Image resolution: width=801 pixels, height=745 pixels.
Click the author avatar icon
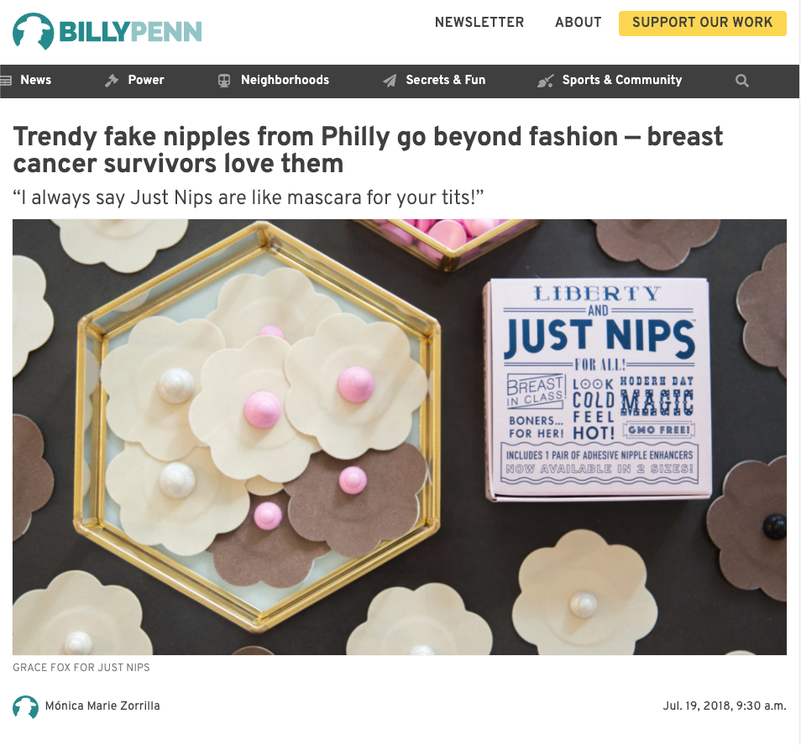click(x=25, y=706)
